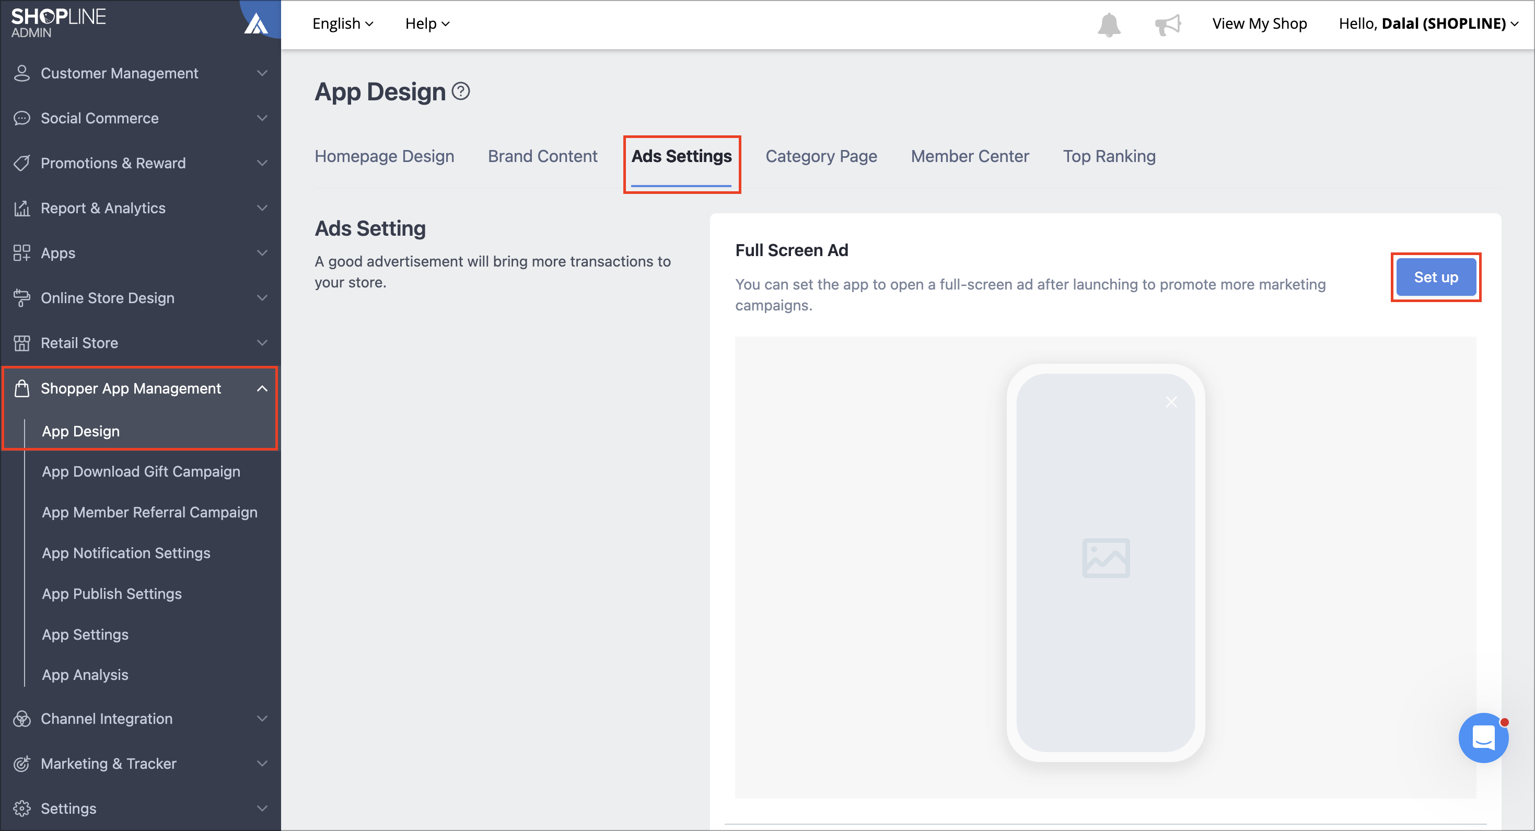Open the English language dropdown
This screenshot has height=831, width=1535.
(343, 24)
